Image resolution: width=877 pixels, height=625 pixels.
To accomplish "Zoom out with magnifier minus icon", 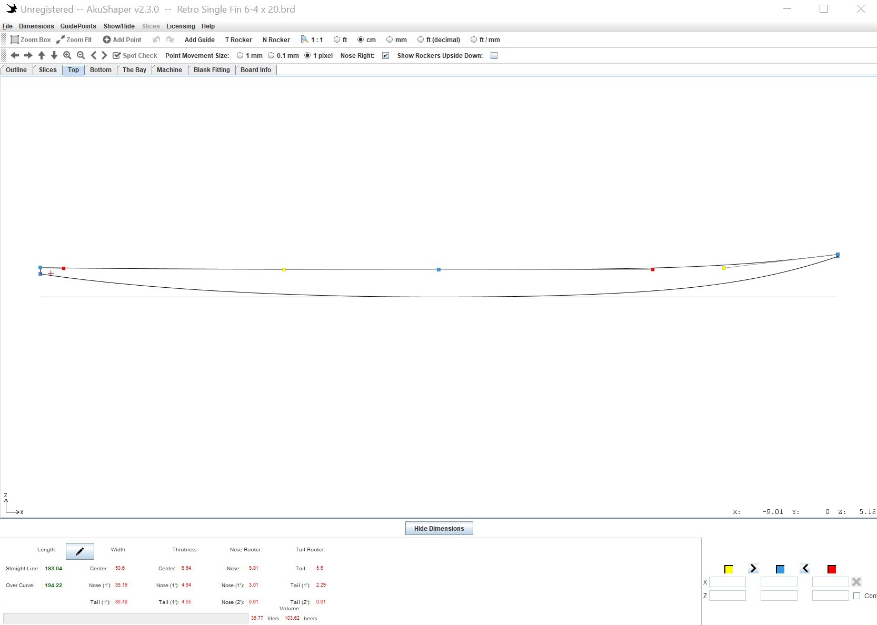I will pos(81,55).
